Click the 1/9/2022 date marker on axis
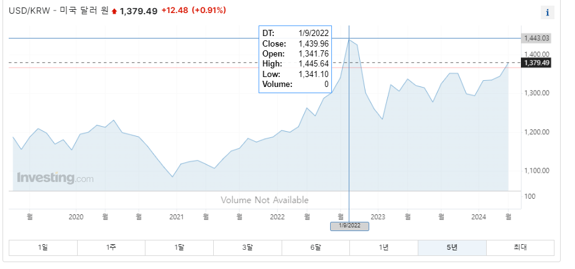The height and width of the screenshot is (269, 575). tap(349, 226)
